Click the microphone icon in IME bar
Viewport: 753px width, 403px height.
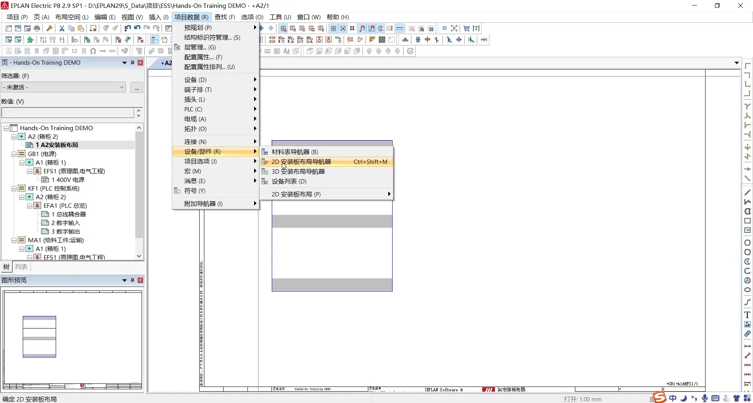click(705, 398)
